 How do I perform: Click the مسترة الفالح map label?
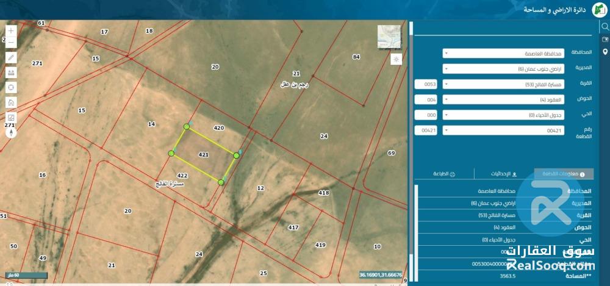tap(169, 183)
